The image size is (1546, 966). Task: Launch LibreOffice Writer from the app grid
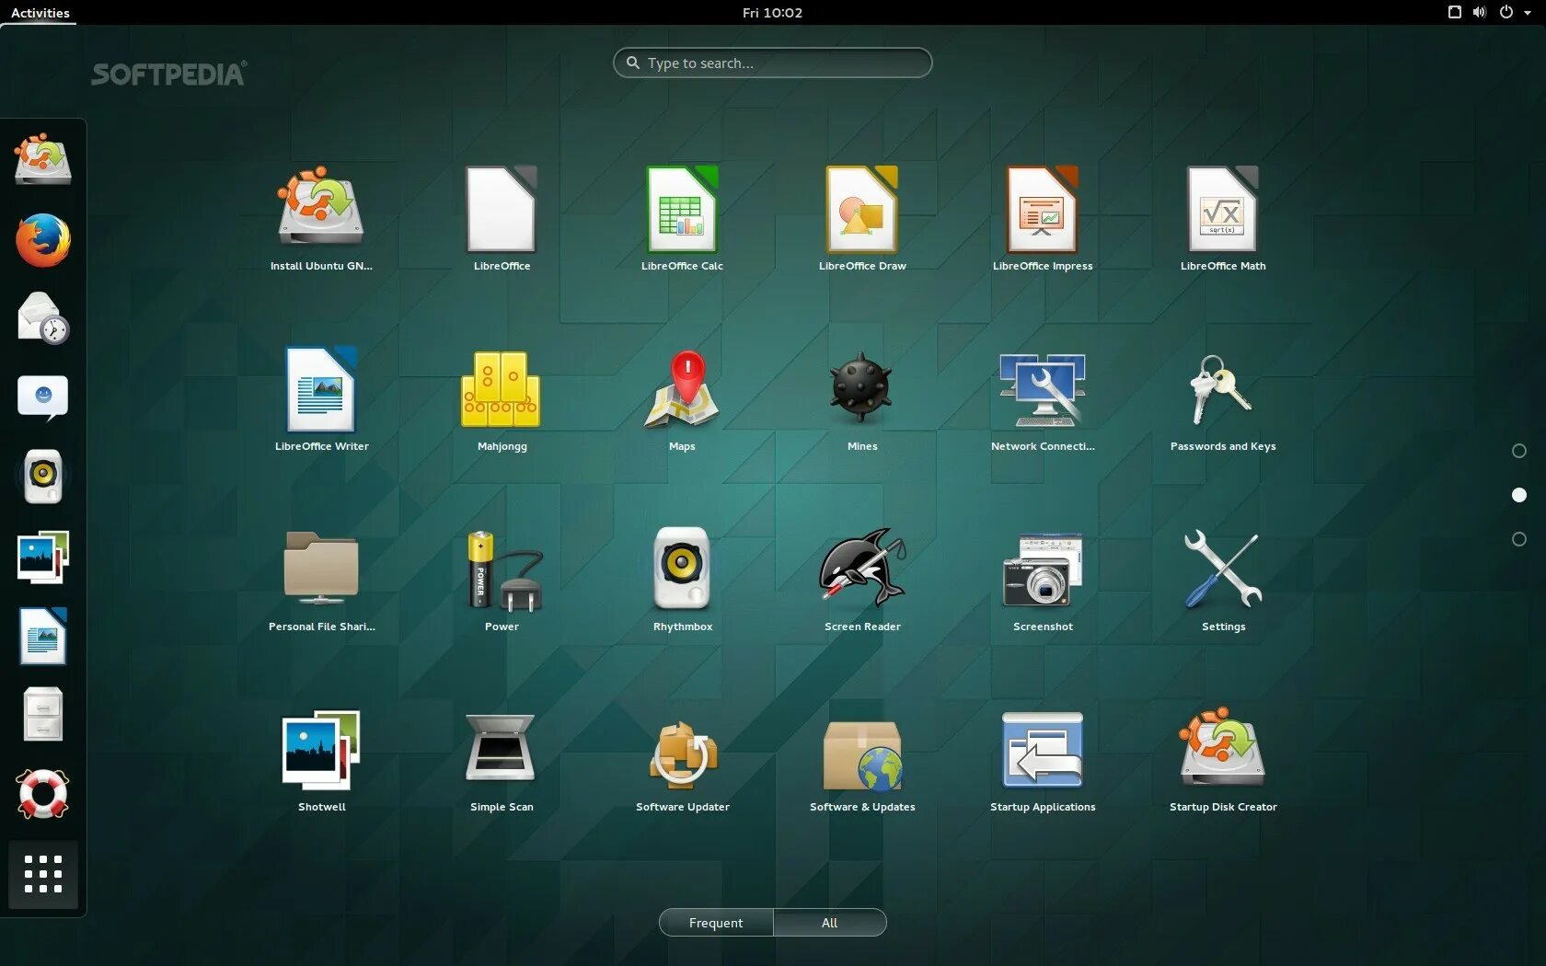tap(321, 398)
